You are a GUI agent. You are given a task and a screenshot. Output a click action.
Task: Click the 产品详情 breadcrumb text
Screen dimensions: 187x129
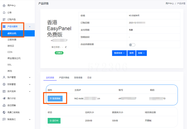coord(181,3)
